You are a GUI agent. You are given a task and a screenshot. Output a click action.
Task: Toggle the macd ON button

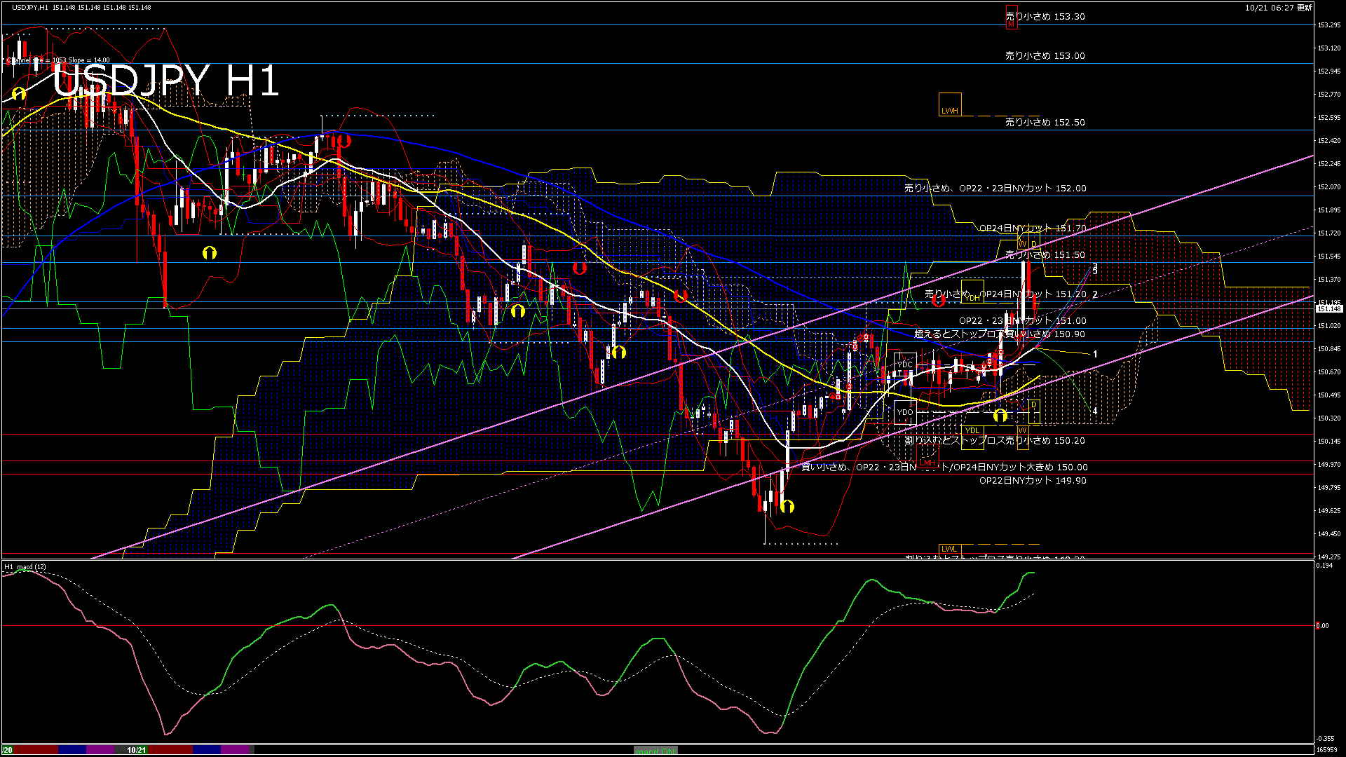(655, 751)
